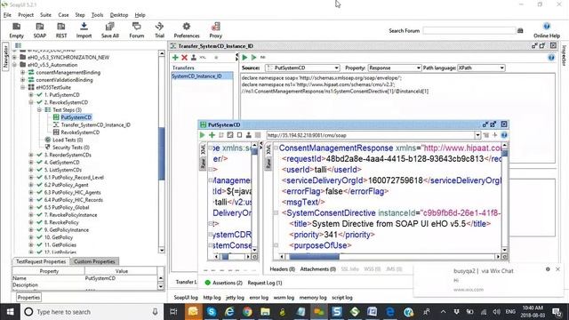Open the Headers (8) tab
Screen dimensions: 569x320
point(283,269)
